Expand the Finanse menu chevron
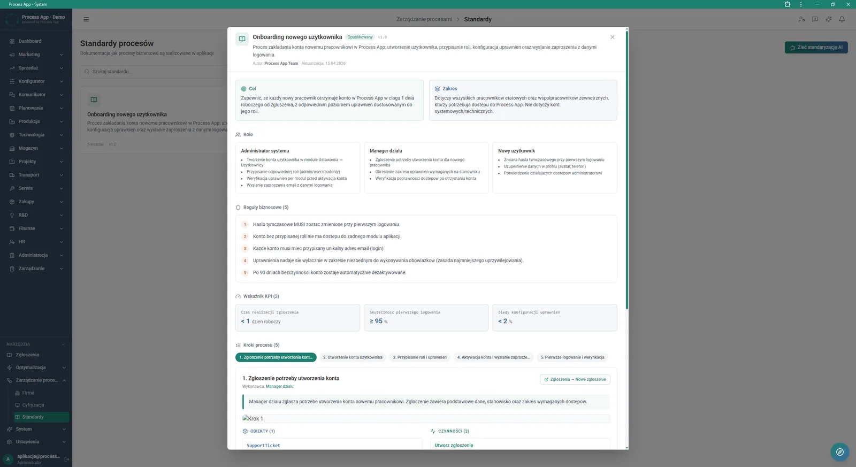The image size is (856, 467). [x=62, y=228]
